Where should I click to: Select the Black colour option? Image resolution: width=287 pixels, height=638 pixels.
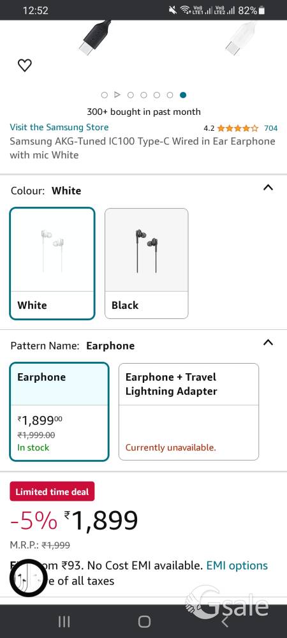point(146,263)
